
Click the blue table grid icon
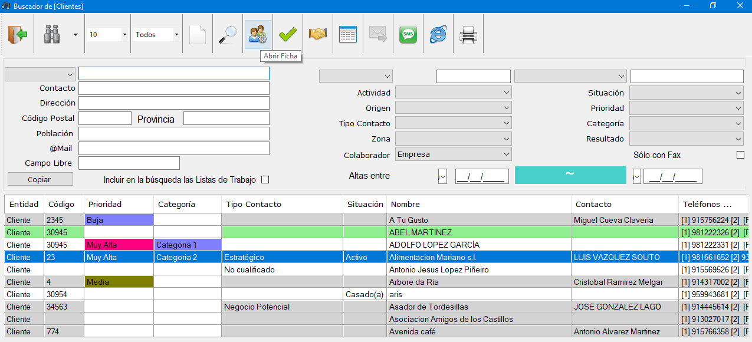348,35
